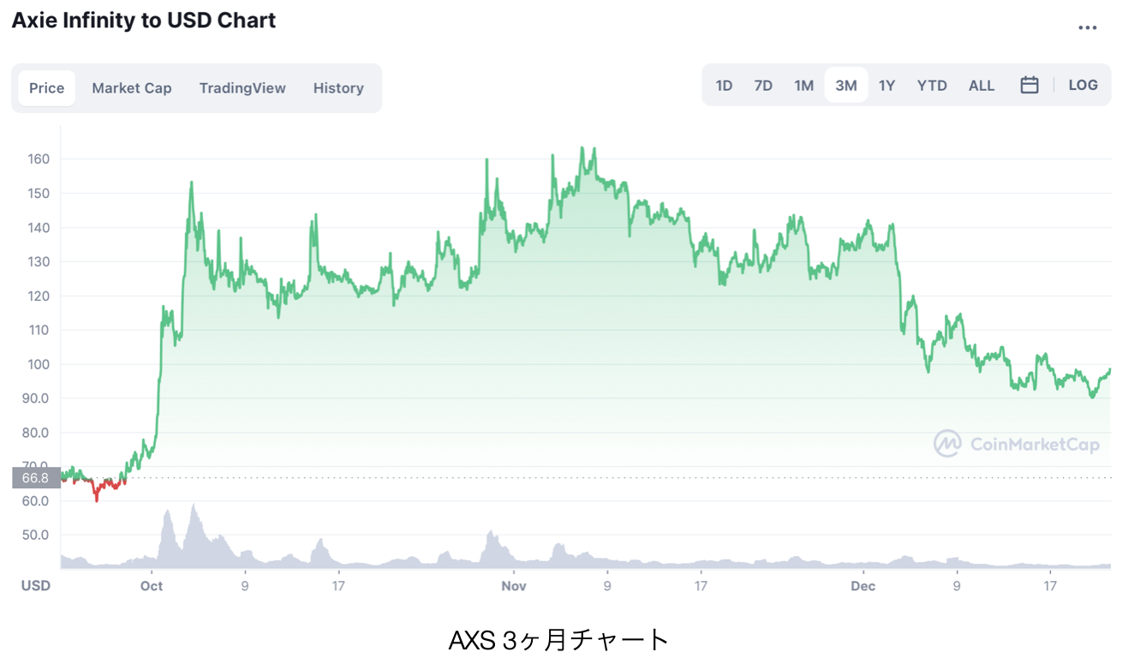Toggle the LOG scale button
Screen dimensions: 1122x658
pos(1083,85)
